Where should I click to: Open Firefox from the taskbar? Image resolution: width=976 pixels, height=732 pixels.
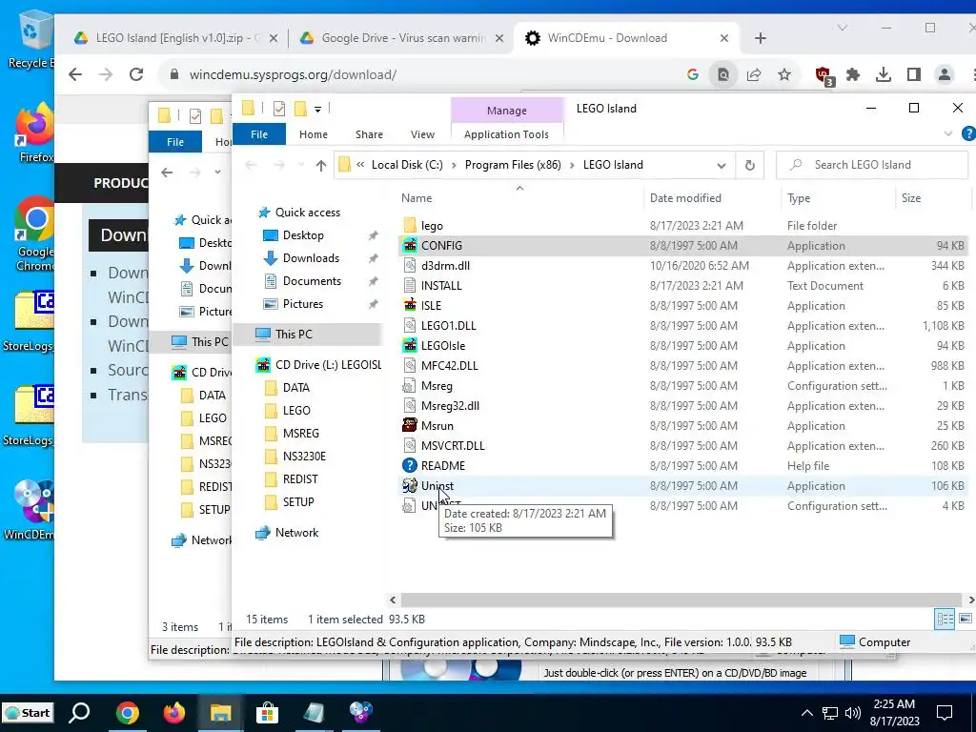pyautogui.click(x=174, y=713)
